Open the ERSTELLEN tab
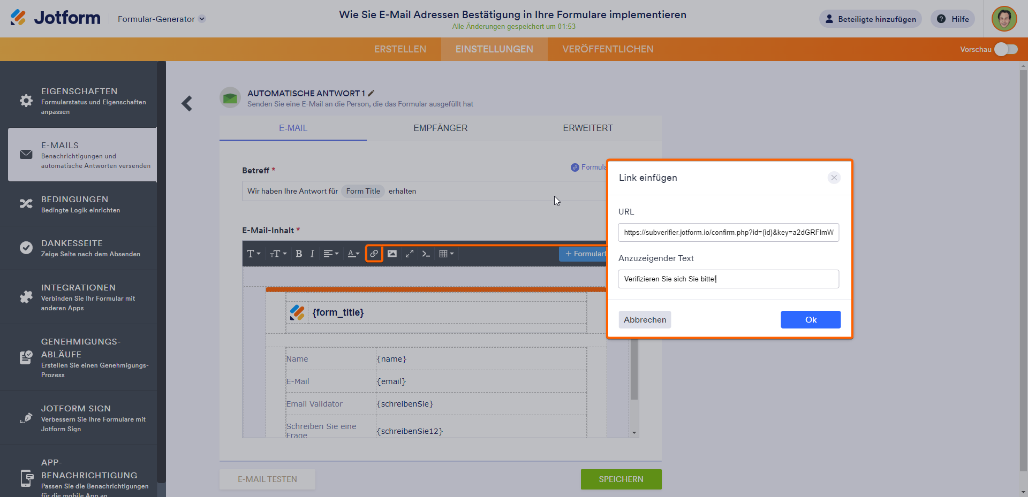This screenshot has height=497, width=1028. [400, 49]
